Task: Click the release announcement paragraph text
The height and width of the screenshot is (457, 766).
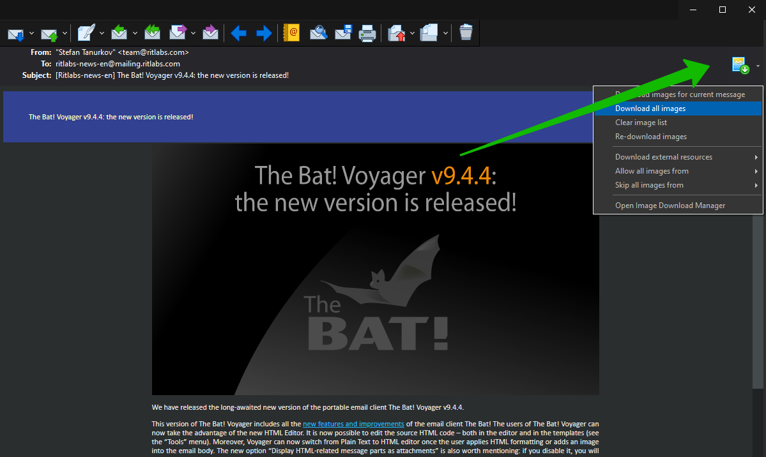Action: (308, 407)
